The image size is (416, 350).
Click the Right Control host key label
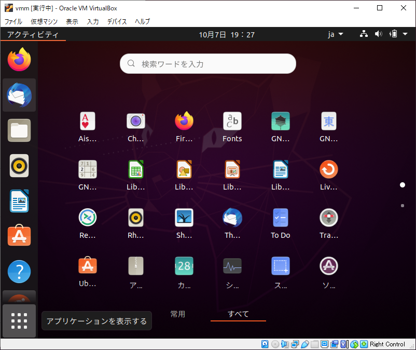[387, 344]
